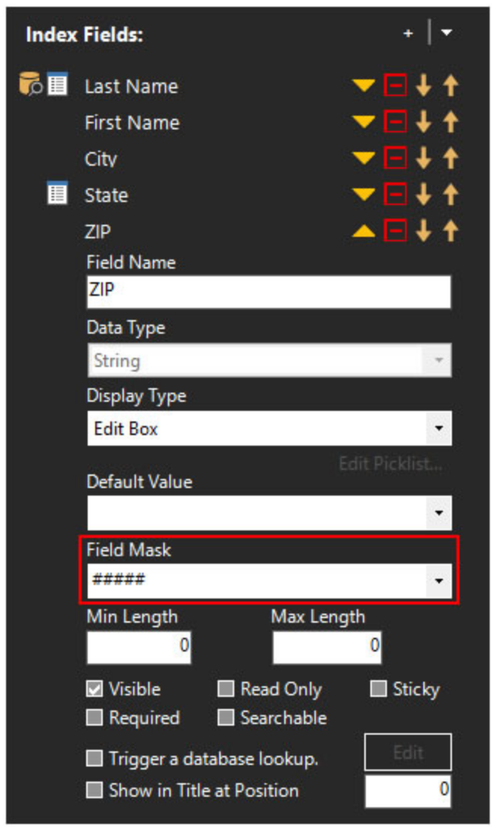Move First Name field up

click(x=450, y=122)
